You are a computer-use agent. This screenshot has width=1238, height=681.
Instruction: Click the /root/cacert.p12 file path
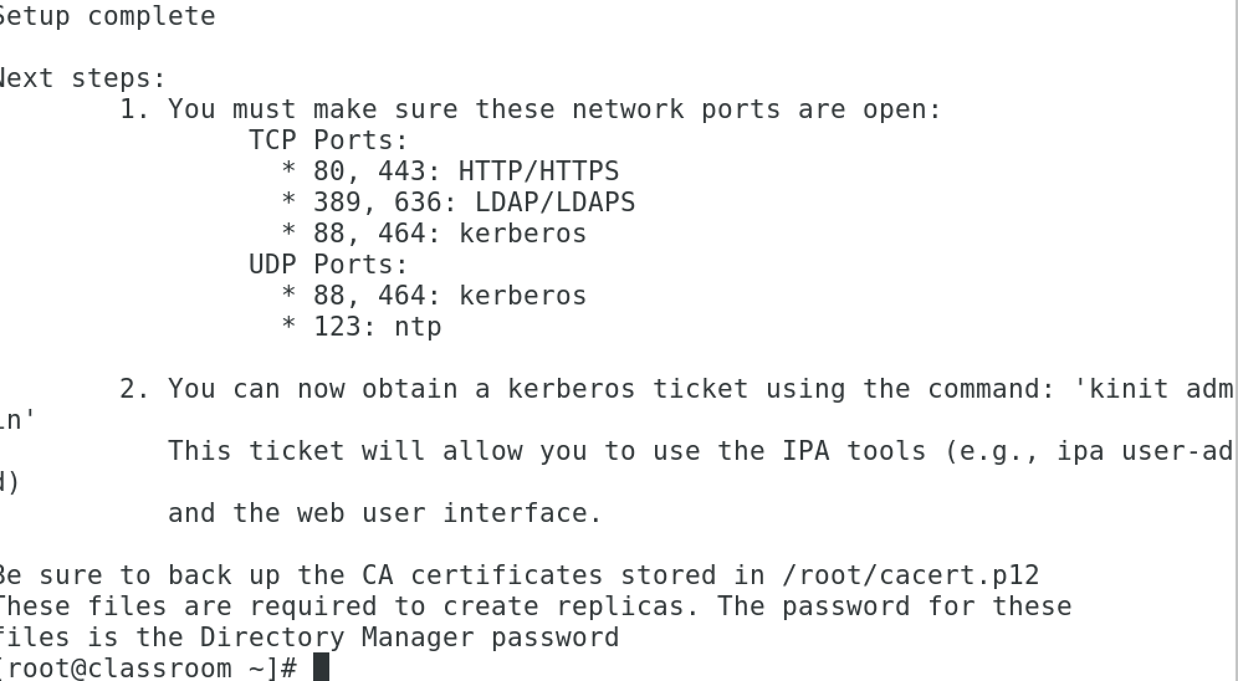tap(910, 575)
